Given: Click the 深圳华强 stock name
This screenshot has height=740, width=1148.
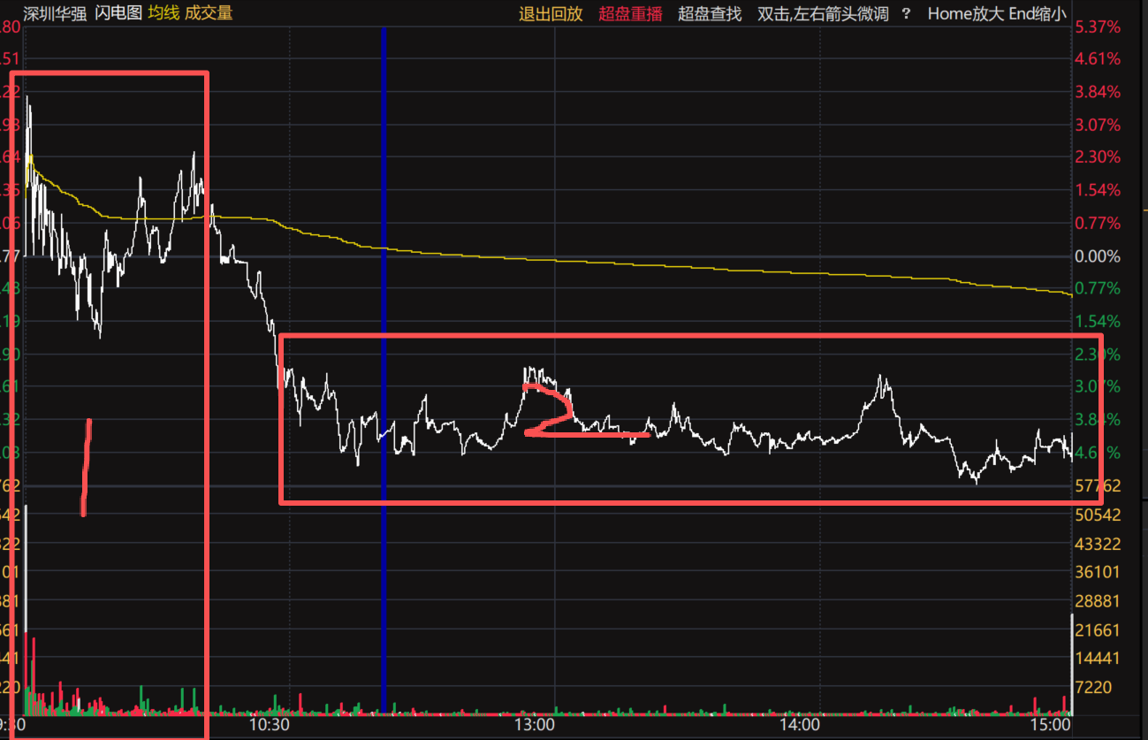Looking at the screenshot, I should [x=55, y=13].
